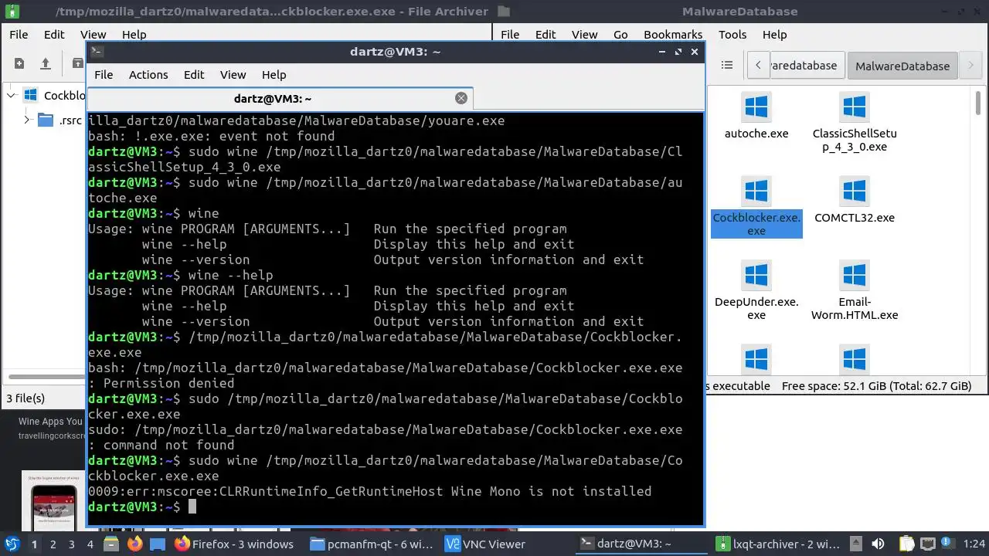
Task: Open Tools menu in file manager
Action: tap(732, 35)
